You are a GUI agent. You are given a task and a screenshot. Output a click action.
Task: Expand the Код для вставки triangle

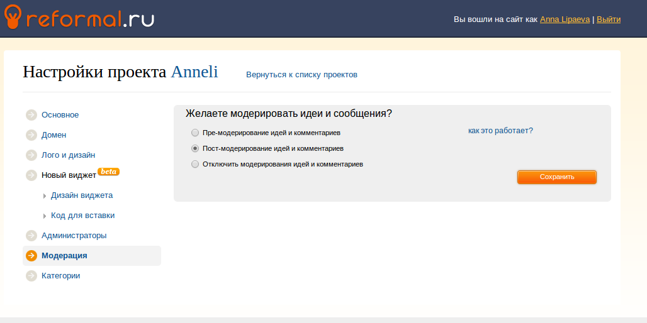coord(45,216)
